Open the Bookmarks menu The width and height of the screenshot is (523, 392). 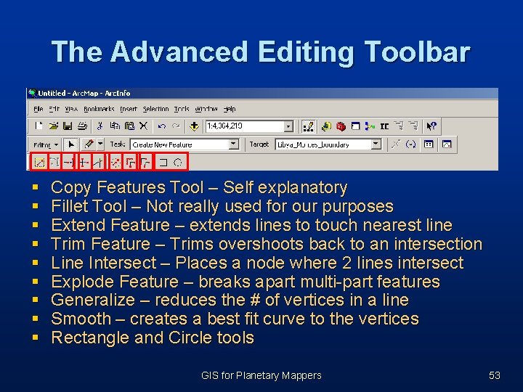[x=99, y=109]
